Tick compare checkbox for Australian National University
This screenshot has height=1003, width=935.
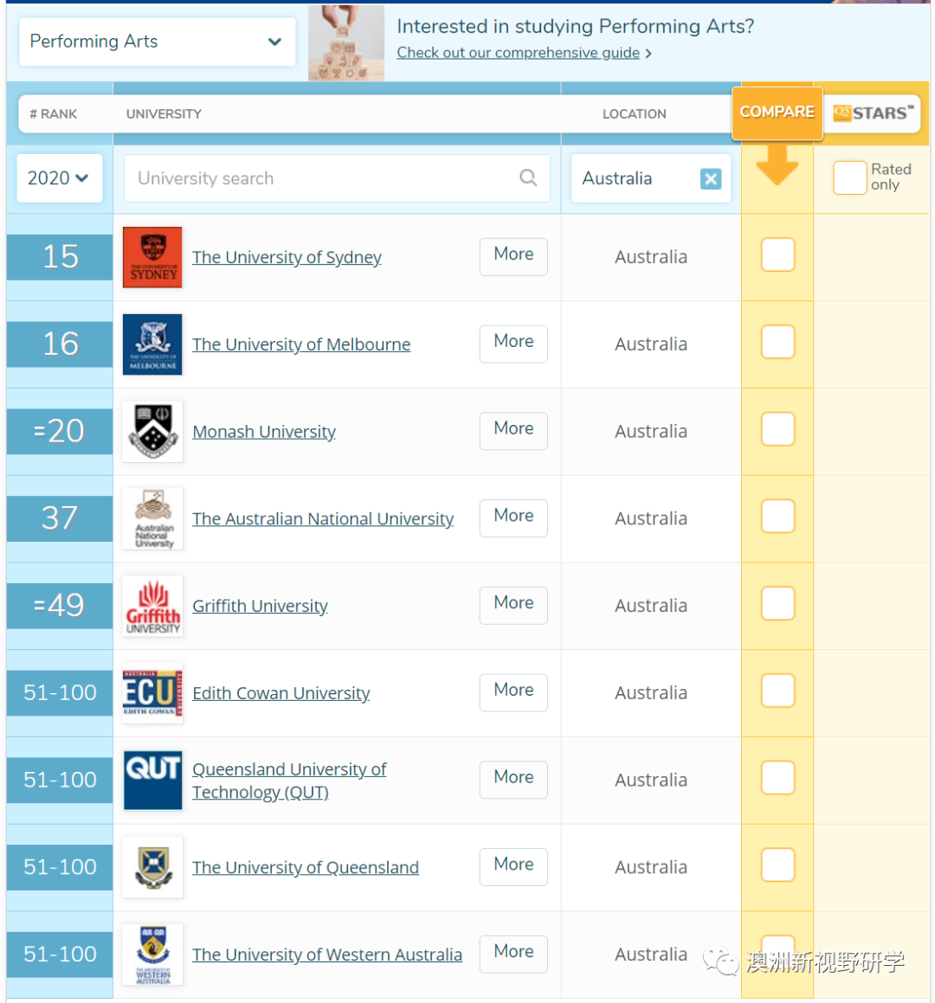click(x=777, y=516)
